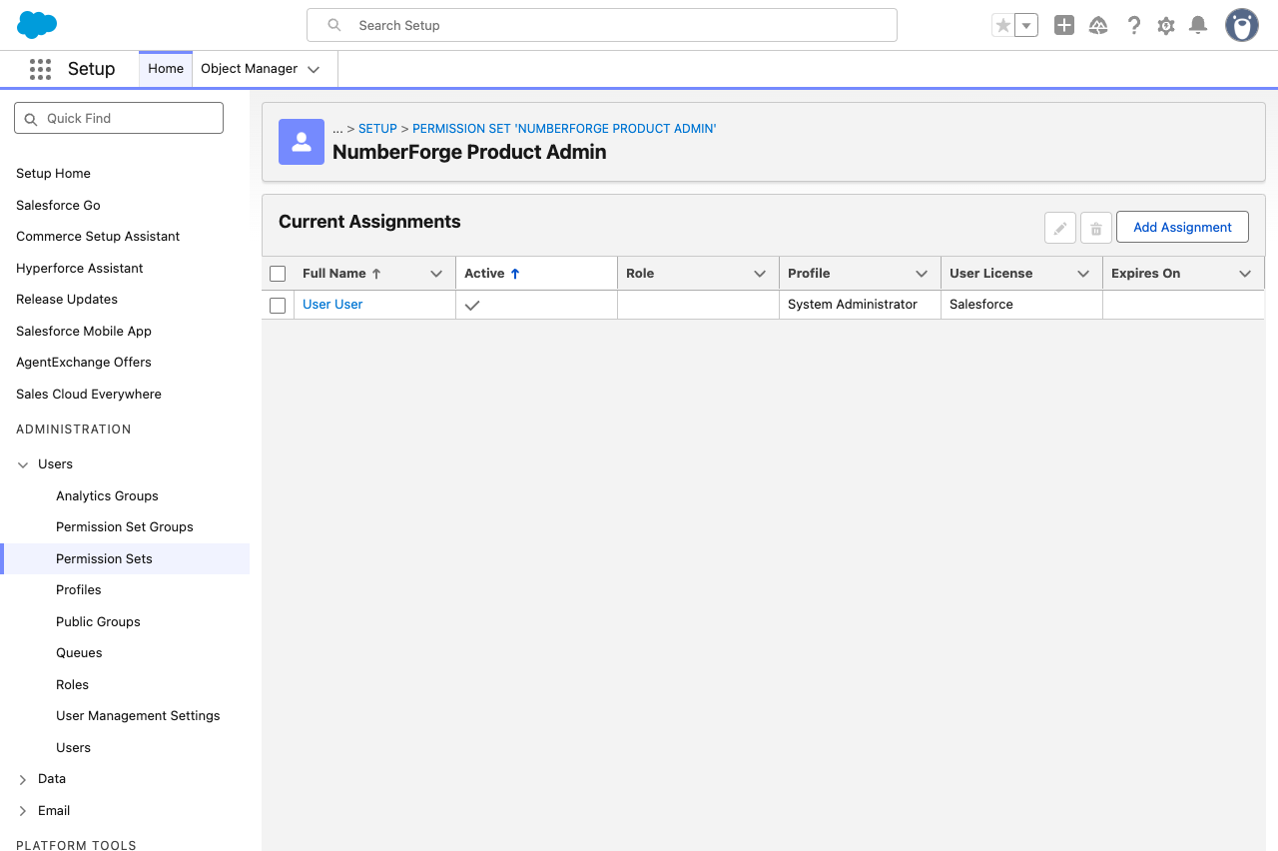Expand the Object Manager tab chevron

[x=314, y=69]
